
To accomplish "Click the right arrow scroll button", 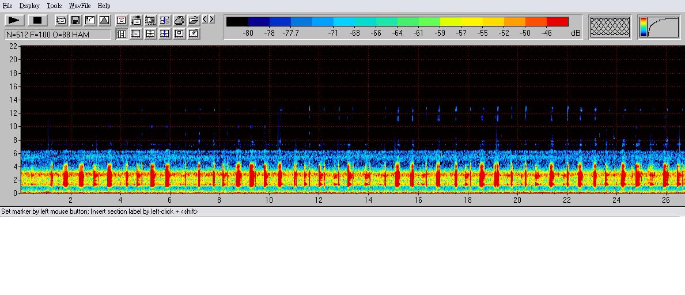I will point(211,20).
